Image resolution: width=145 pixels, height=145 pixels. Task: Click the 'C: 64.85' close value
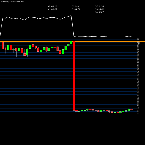[x=52, y=9]
